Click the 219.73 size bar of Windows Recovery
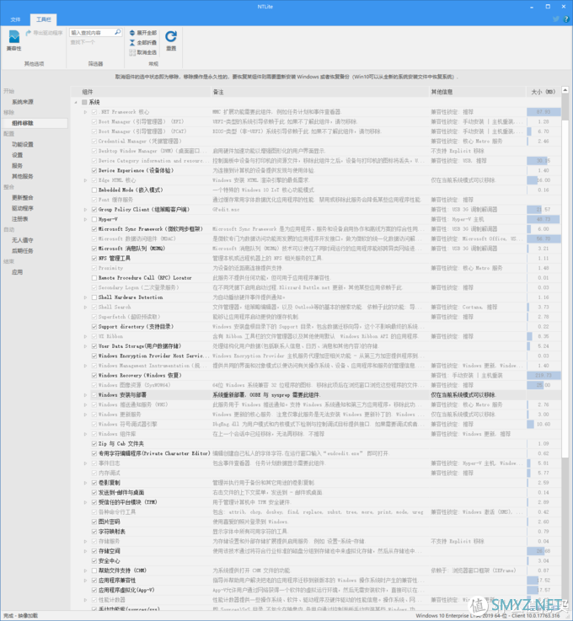 point(544,376)
